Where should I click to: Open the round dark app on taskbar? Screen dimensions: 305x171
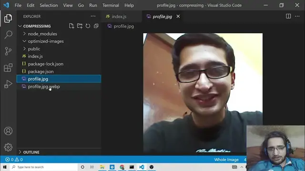(152, 167)
